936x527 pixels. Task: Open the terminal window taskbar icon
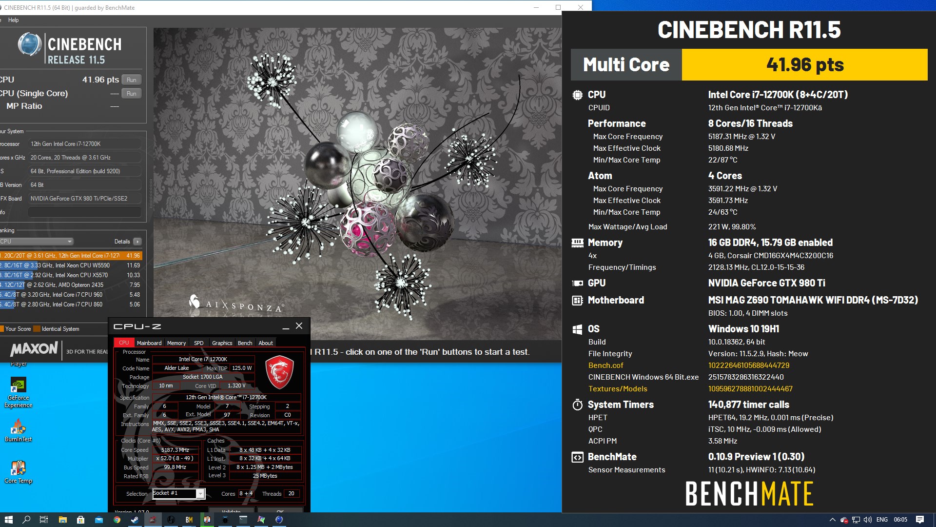[x=243, y=520]
